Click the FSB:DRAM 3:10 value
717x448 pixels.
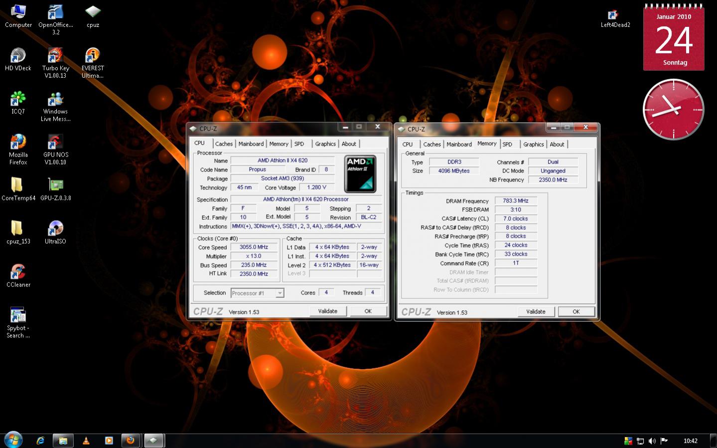[x=516, y=210]
